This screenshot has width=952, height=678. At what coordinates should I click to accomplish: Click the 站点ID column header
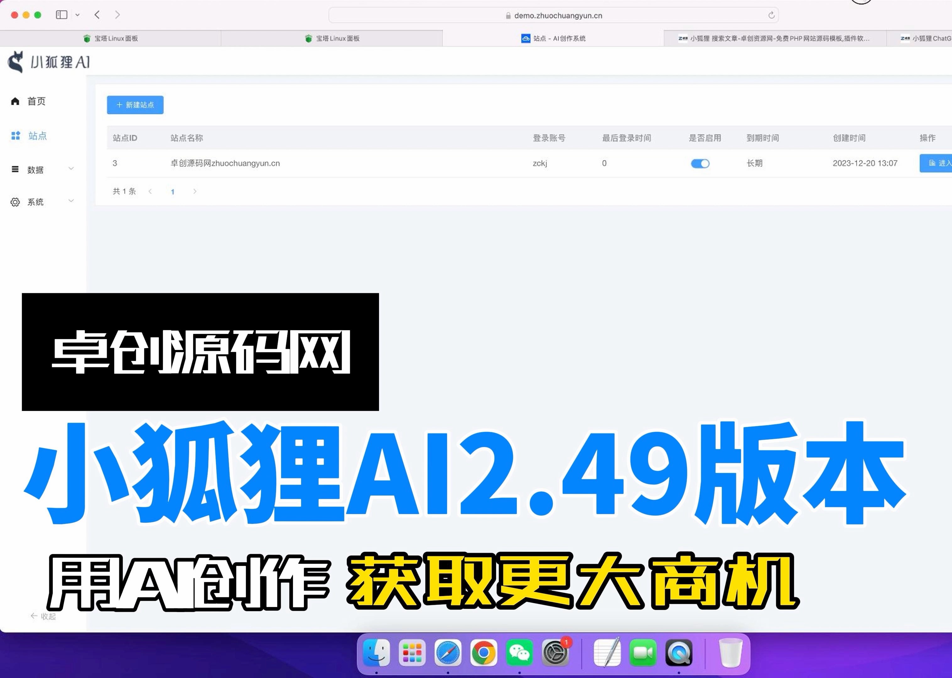point(125,138)
